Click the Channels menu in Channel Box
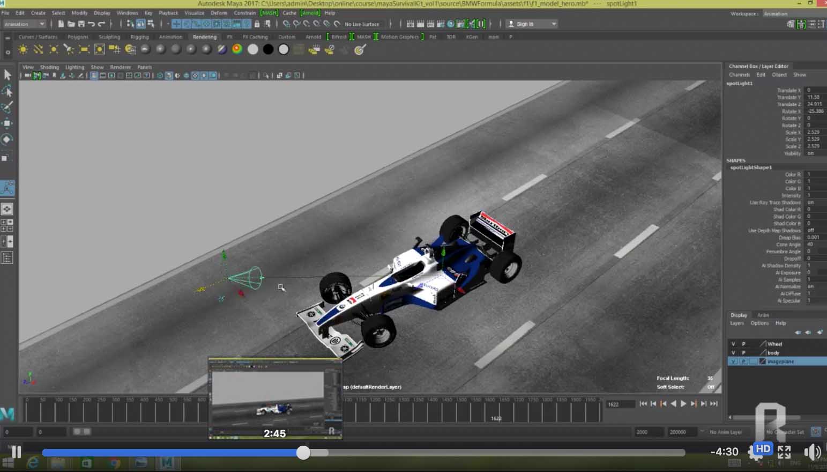 coord(739,75)
